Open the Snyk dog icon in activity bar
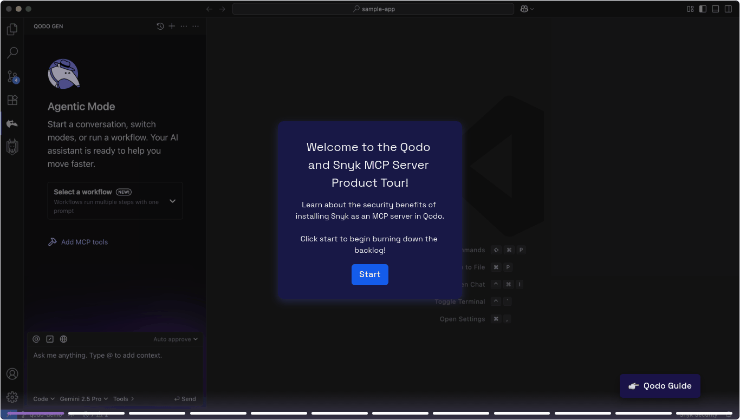The image size is (740, 420). click(12, 147)
